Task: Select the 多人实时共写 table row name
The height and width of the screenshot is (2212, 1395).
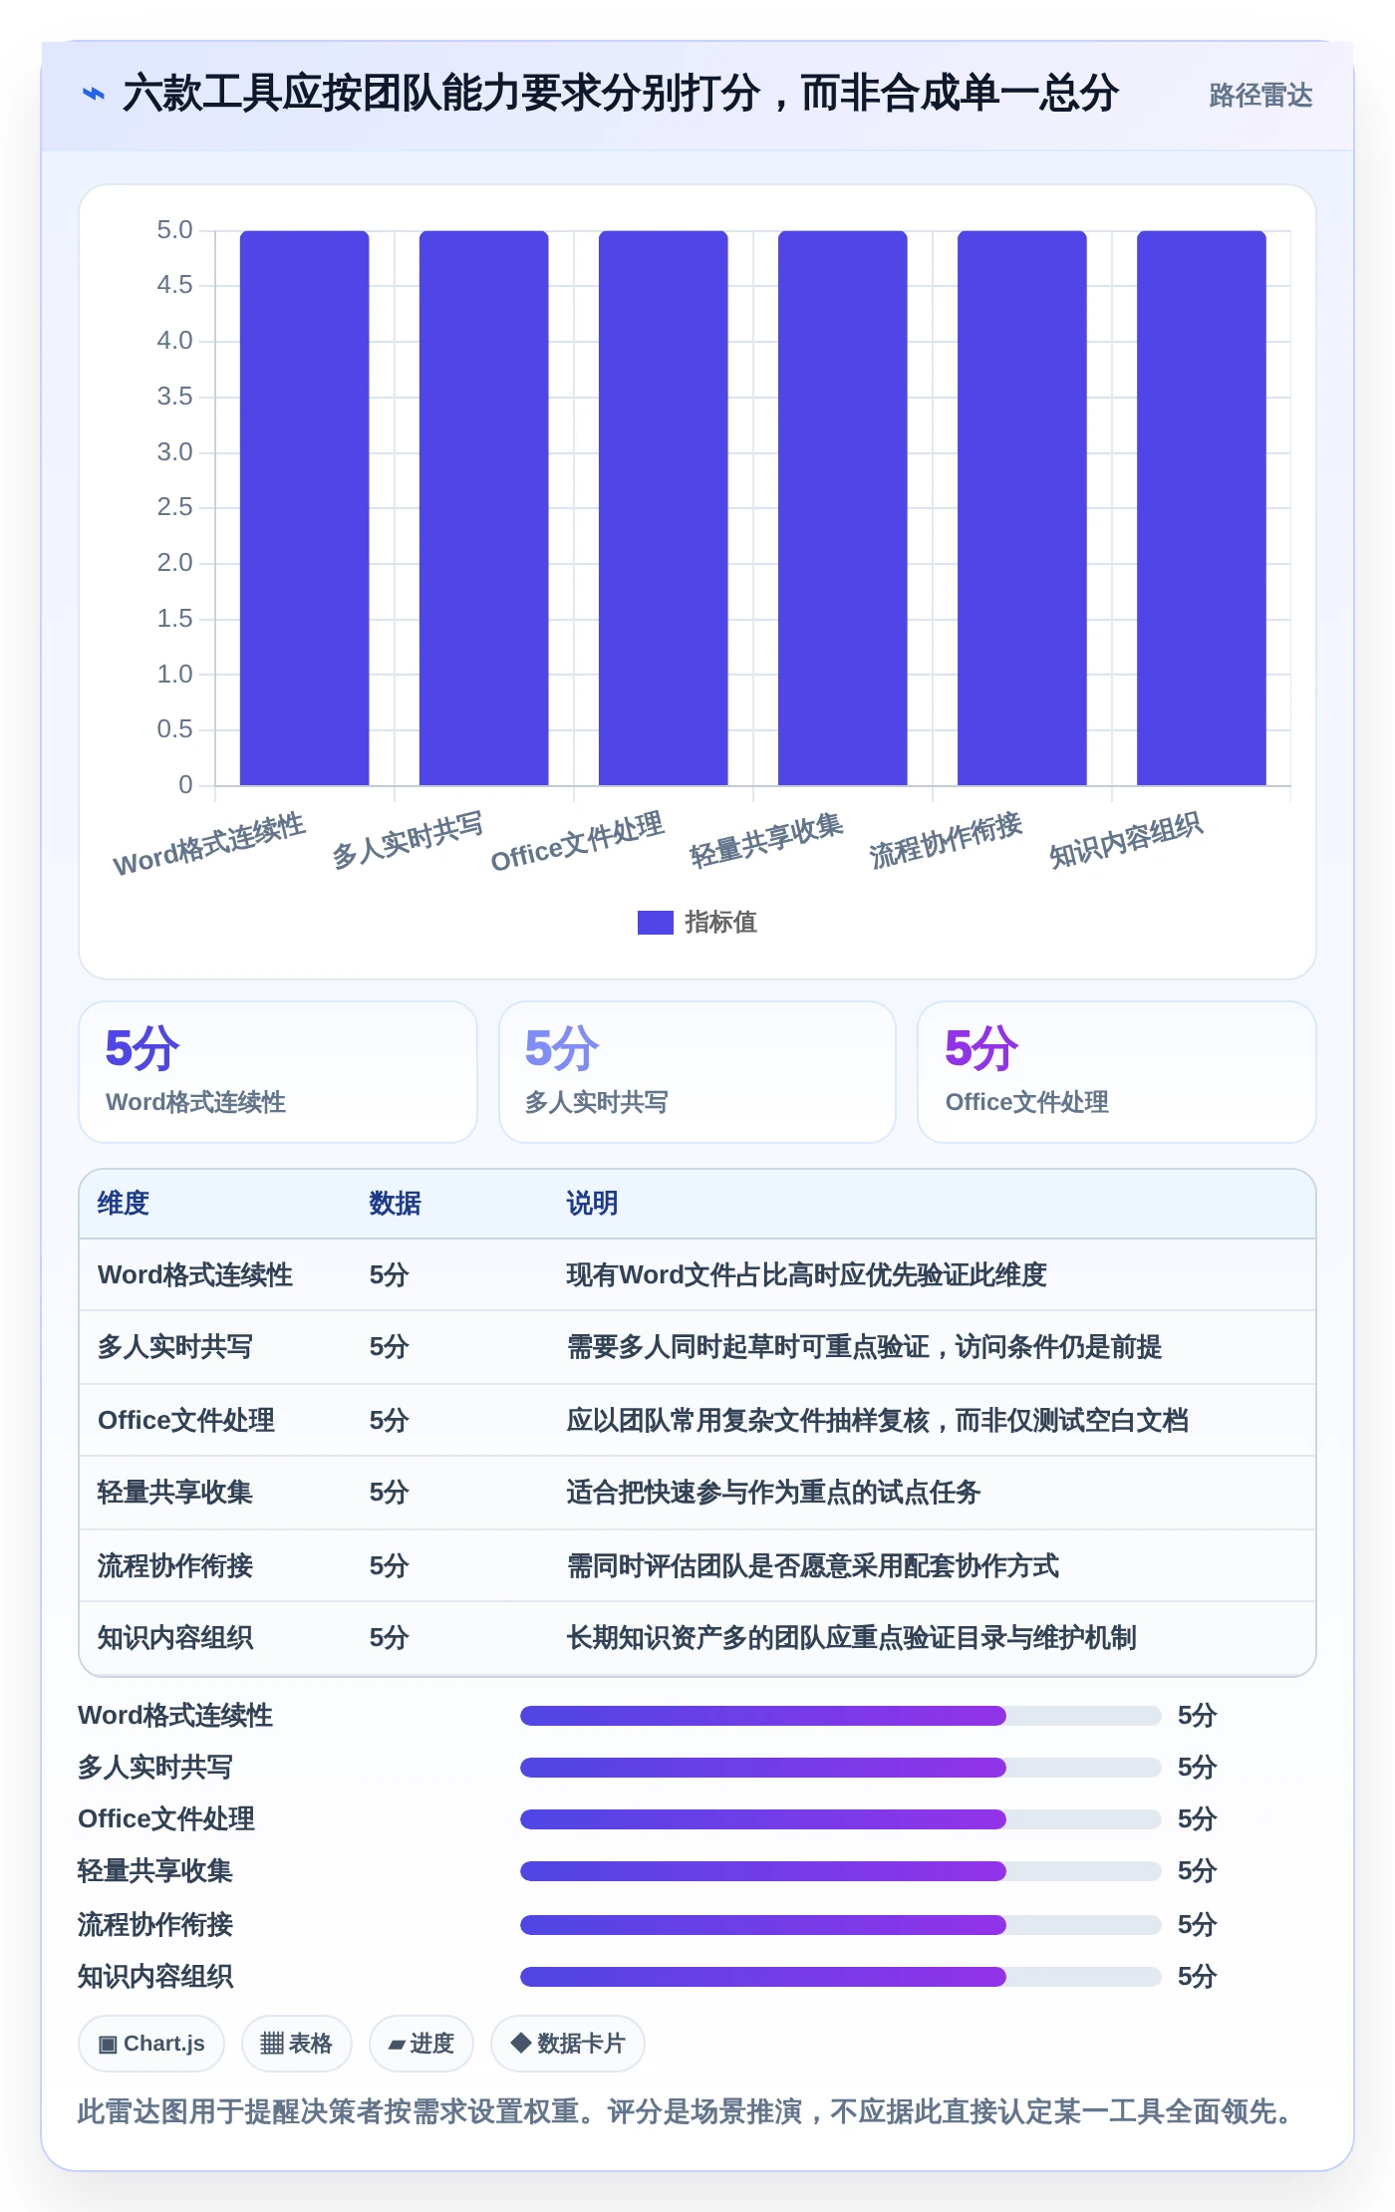Action: click(x=175, y=1347)
